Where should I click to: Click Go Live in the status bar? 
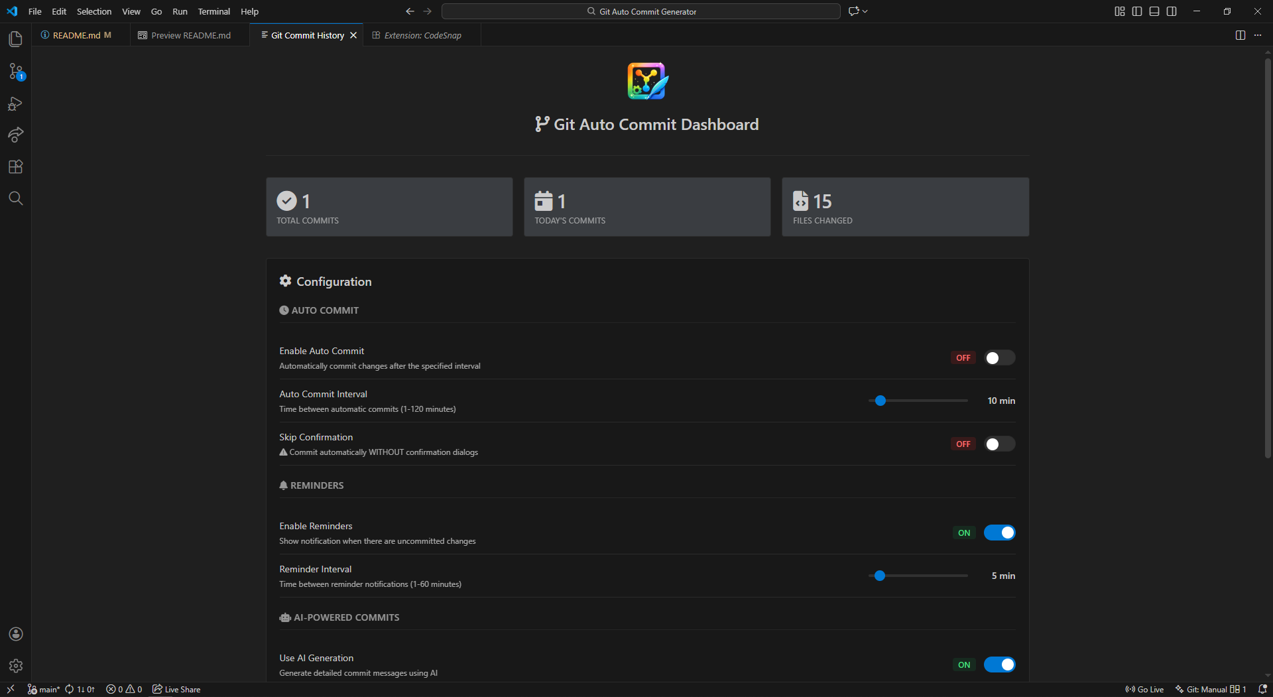point(1144,689)
